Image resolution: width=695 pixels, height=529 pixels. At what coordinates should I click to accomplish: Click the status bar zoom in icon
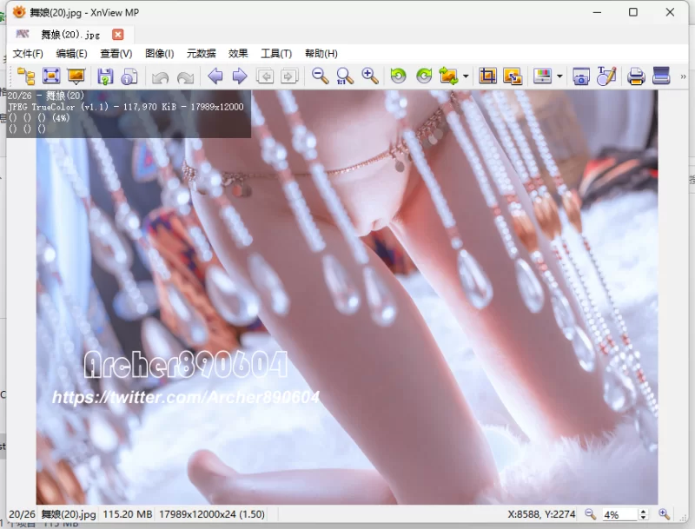click(664, 514)
